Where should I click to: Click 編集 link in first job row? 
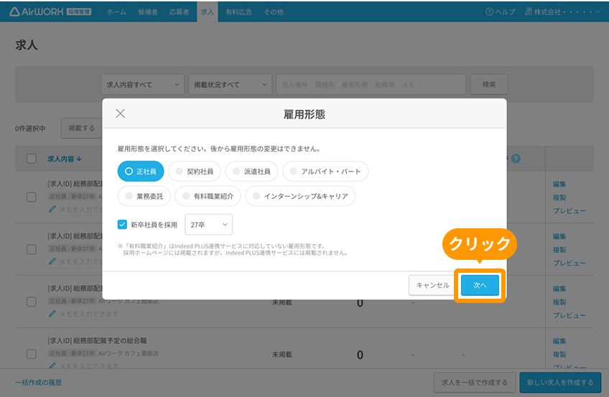point(559,184)
